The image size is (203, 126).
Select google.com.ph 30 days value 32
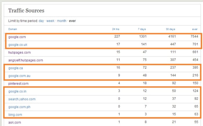(x=174, y=106)
